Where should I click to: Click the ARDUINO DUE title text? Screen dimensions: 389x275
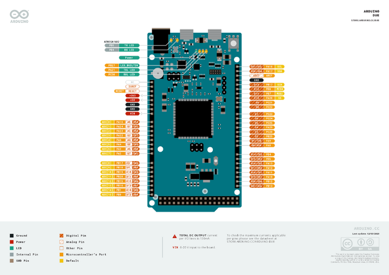[371, 13]
